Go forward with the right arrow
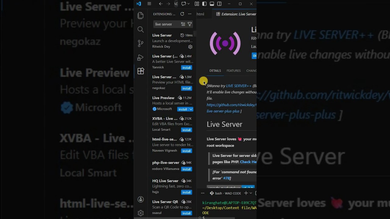This screenshot has width=390, height=219. [168, 4]
